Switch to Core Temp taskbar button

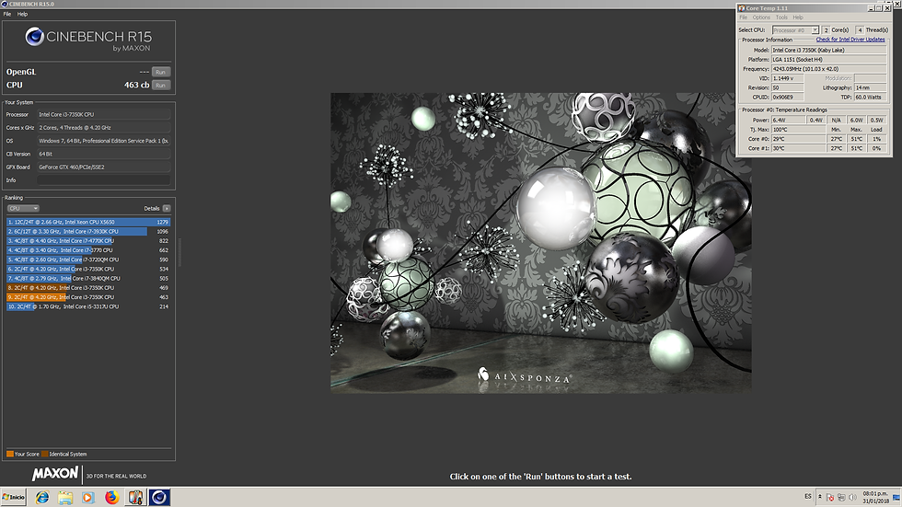click(135, 497)
